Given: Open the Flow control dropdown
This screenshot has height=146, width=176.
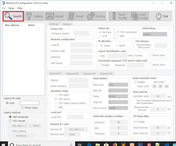Looking at the screenshot, I should (x=118, y=108).
